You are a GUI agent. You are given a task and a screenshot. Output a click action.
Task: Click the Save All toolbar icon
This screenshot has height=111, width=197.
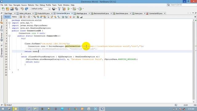point(16,9)
